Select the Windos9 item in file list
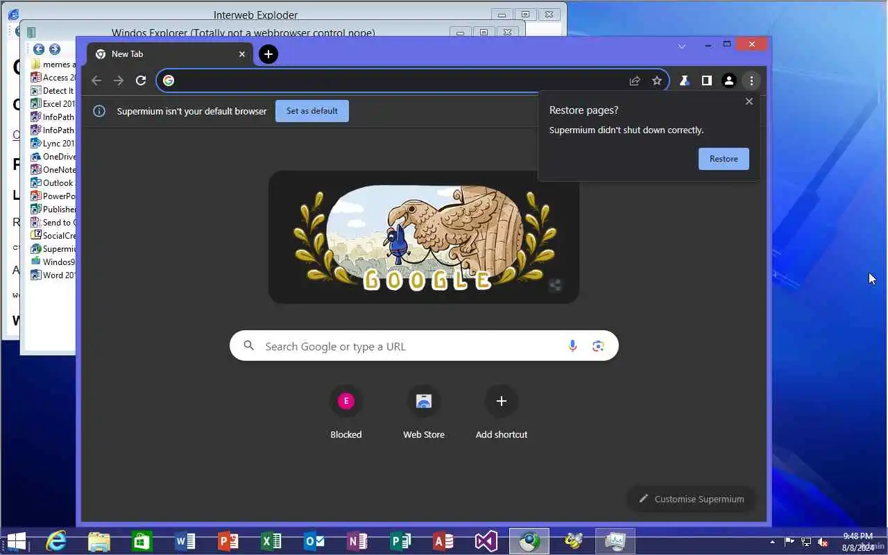Viewport: 888px width, 555px height. pyautogui.click(x=53, y=262)
